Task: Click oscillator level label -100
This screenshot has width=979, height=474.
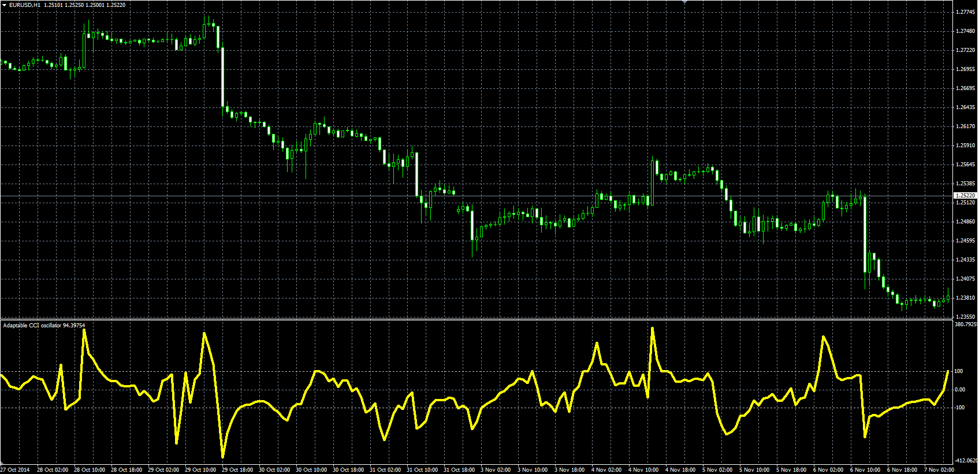Action: click(x=960, y=408)
